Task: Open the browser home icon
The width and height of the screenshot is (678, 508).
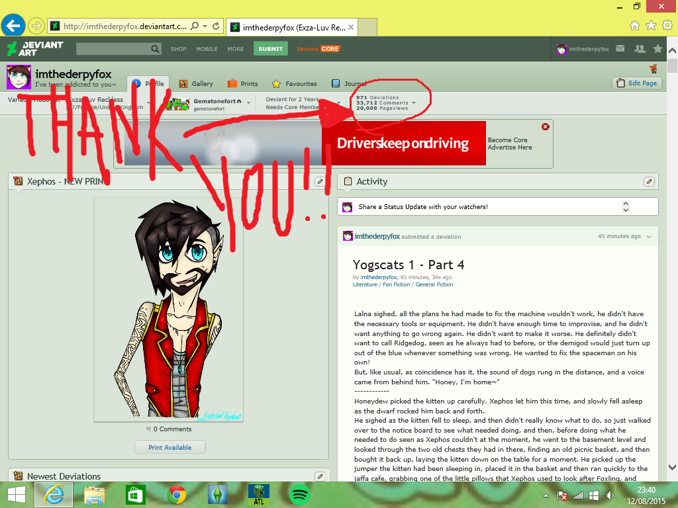Action: tap(635, 26)
